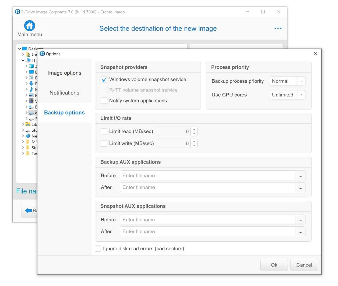Select the 'Mi' folder icon in tree
Viewport: 338px width, 286px height.
(28, 142)
